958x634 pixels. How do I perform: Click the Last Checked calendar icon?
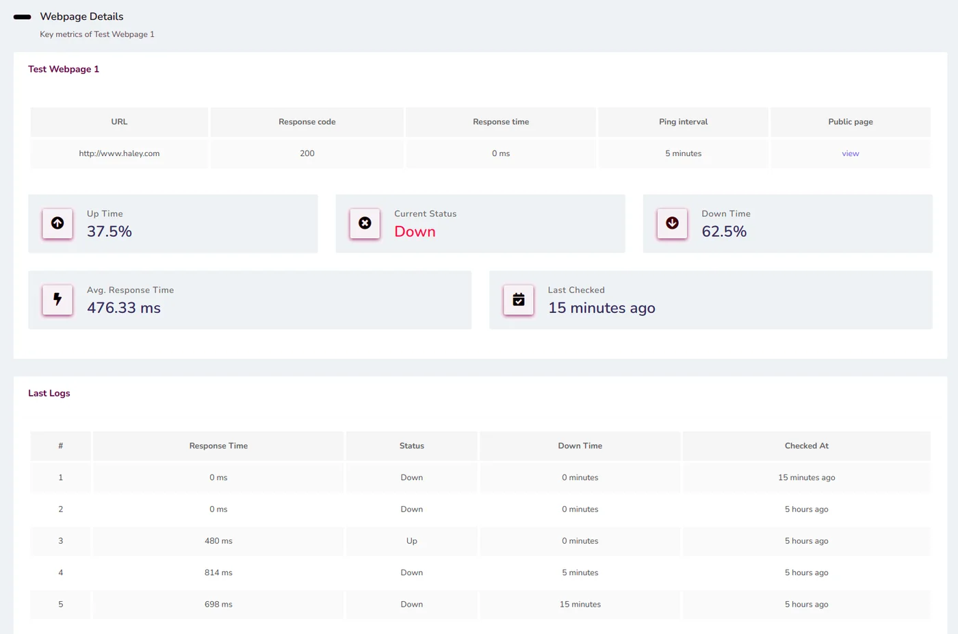pos(519,299)
